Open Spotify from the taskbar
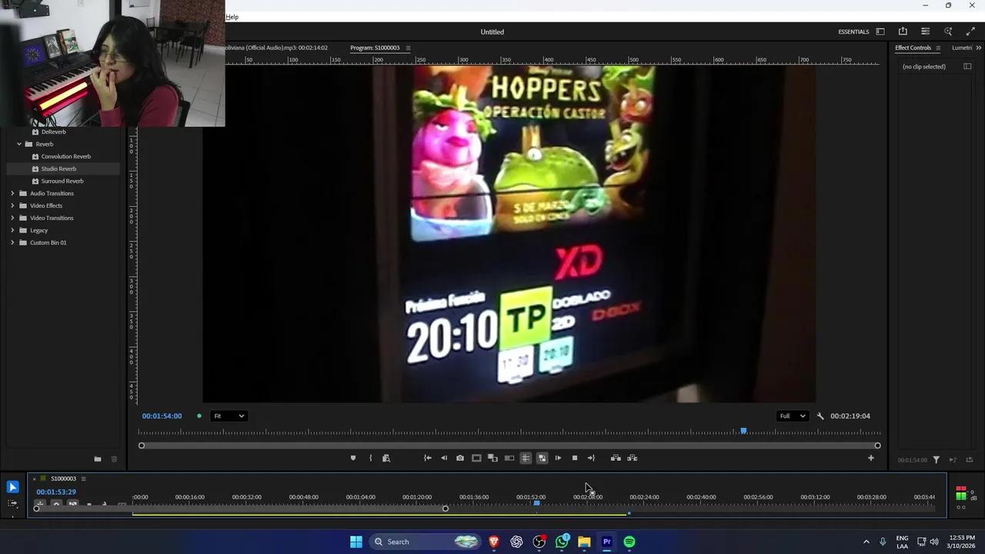The width and height of the screenshot is (985, 554). (x=629, y=542)
